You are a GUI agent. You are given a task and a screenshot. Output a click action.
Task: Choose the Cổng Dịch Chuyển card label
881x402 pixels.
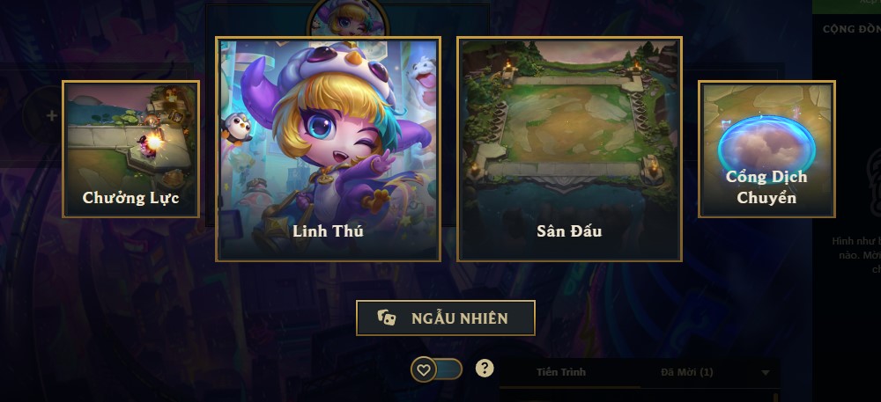[x=766, y=187]
